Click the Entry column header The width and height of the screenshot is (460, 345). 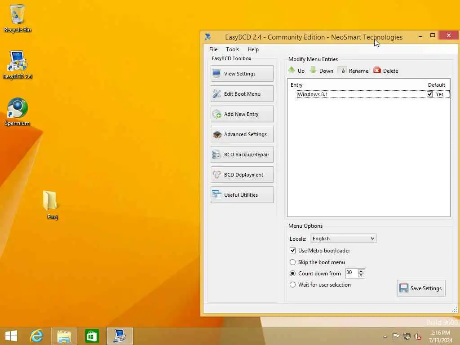(x=296, y=85)
